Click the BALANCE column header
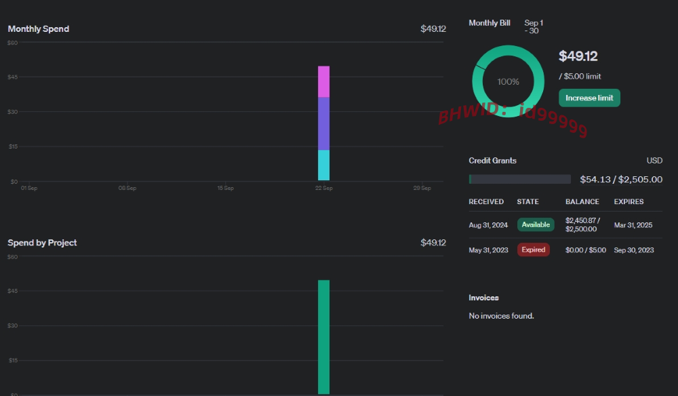Screen dimensions: 678x396 coord(582,201)
